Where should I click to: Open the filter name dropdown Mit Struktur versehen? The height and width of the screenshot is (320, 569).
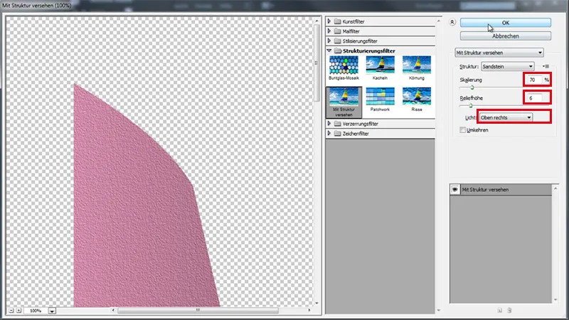tap(499, 53)
